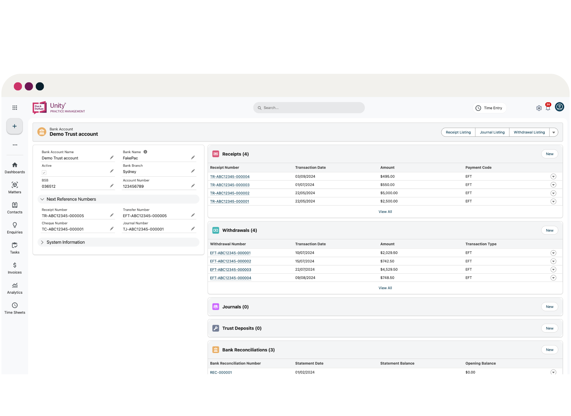Open Analytics from the sidebar
Image resolution: width=571 pixels, height=416 pixels.
click(x=15, y=288)
